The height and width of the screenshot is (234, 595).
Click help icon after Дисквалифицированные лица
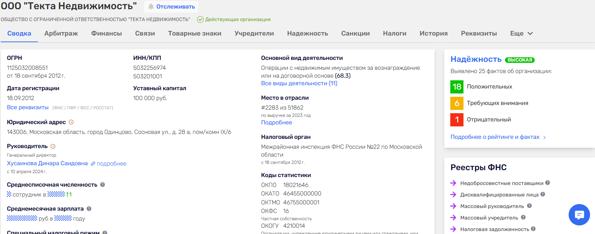[x=543, y=194]
